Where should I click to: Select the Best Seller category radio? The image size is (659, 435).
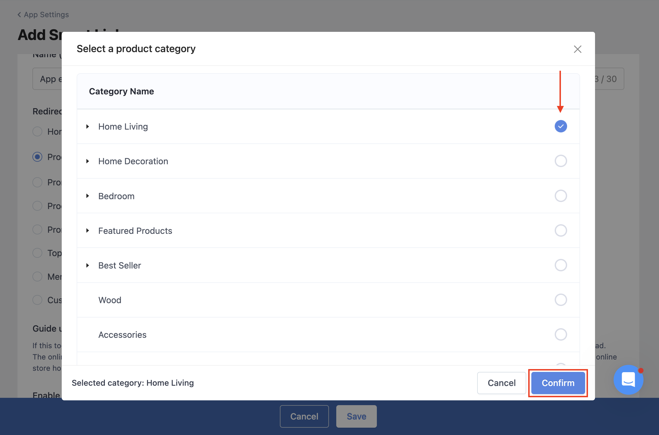tap(561, 265)
